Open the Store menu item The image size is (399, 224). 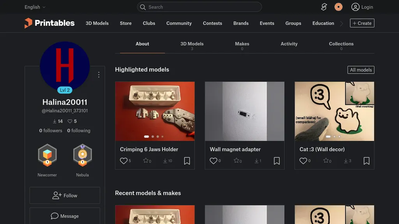pyautogui.click(x=126, y=23)
